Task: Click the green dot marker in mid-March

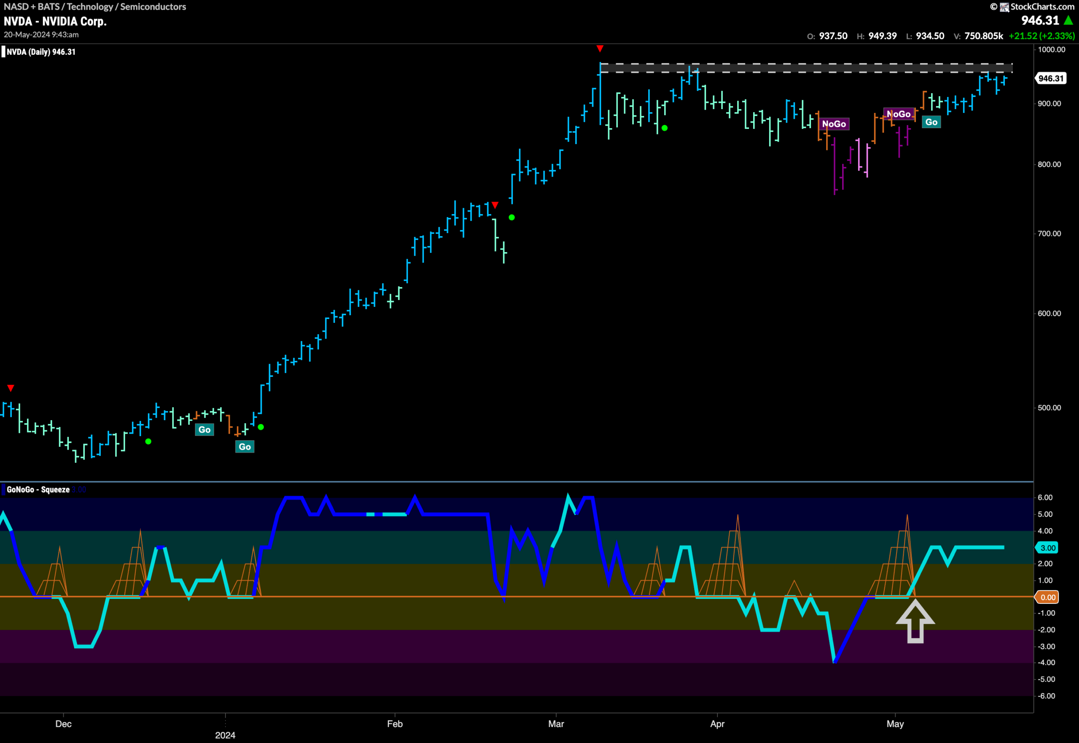Action: click(665, 128)
